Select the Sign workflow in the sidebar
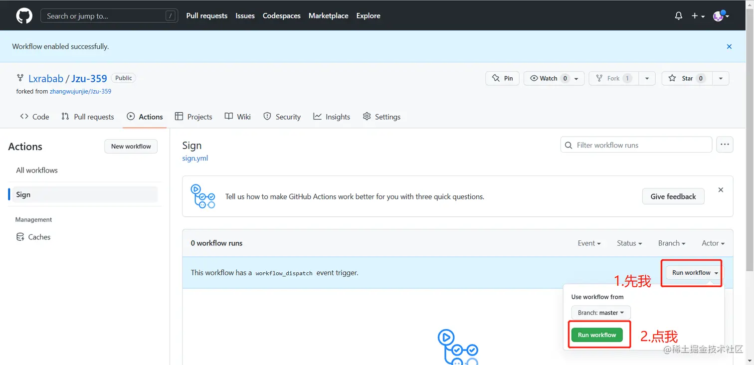 point(83,194)
